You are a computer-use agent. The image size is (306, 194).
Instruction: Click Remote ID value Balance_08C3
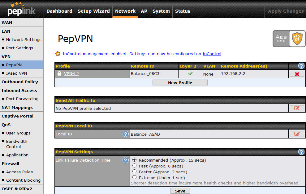[x=145, y=73]
